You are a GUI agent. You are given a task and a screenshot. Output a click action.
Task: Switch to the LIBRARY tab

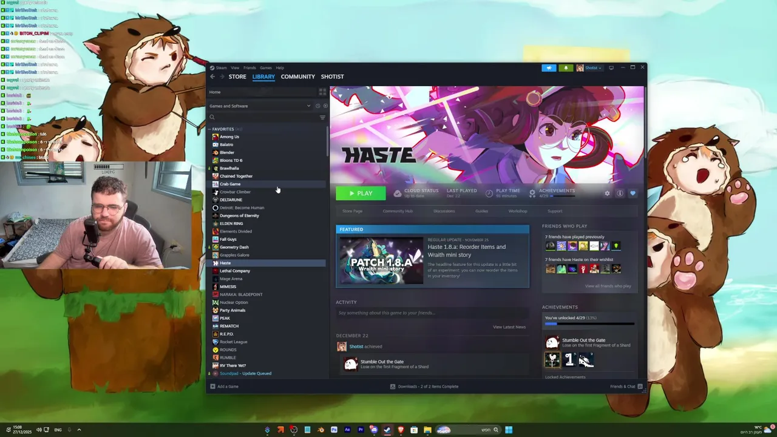[263, 76]
